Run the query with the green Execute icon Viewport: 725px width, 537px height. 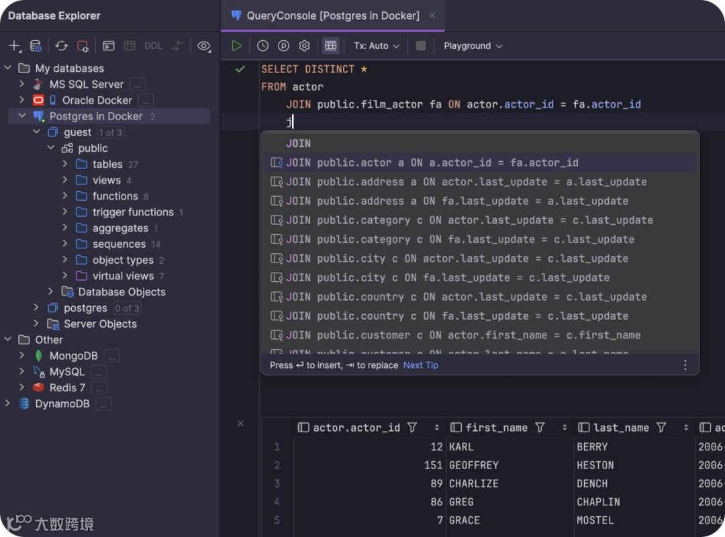click(236, 46)
